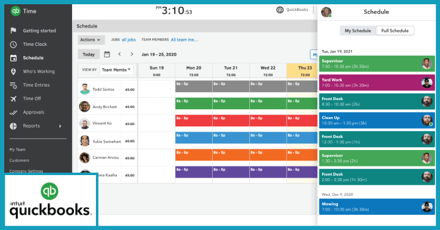Open Customers link
440x230 pixels.
pyautogui.click(x=20, y=160)
